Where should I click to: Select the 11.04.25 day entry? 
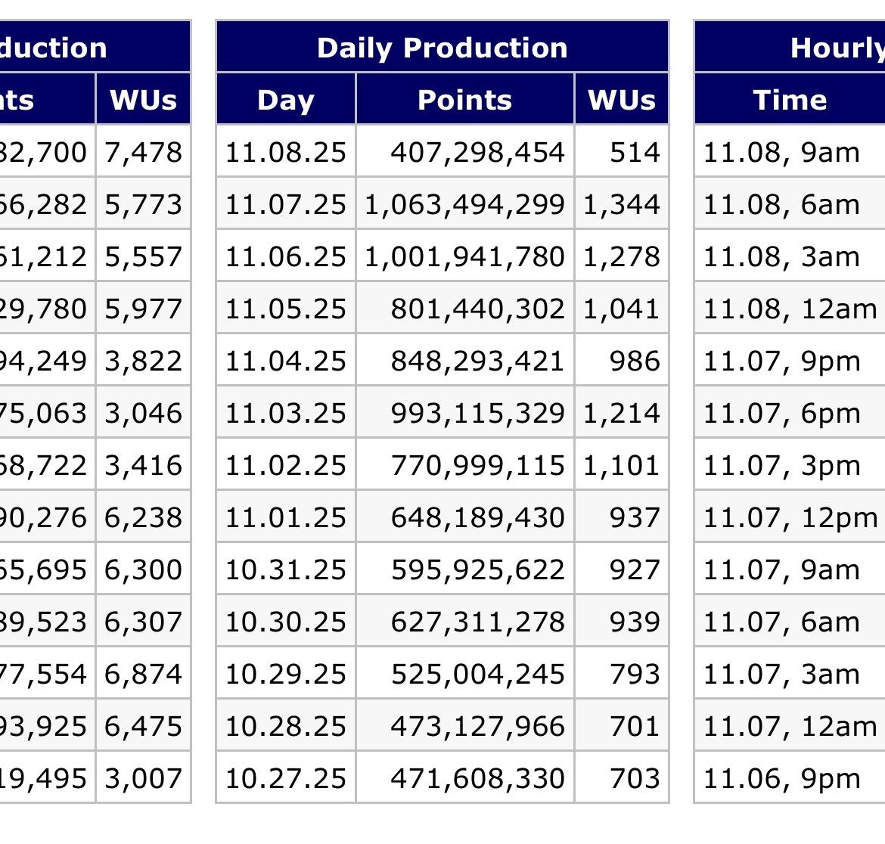point(286,361)
